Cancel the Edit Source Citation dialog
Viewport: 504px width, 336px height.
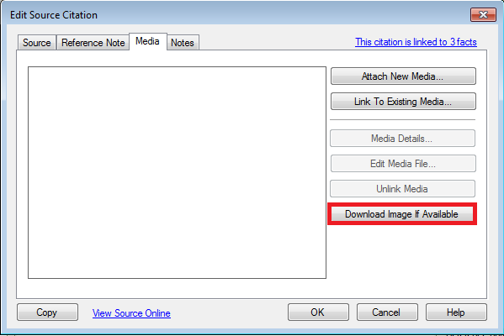pyautogui.click(x=387, y=312)
